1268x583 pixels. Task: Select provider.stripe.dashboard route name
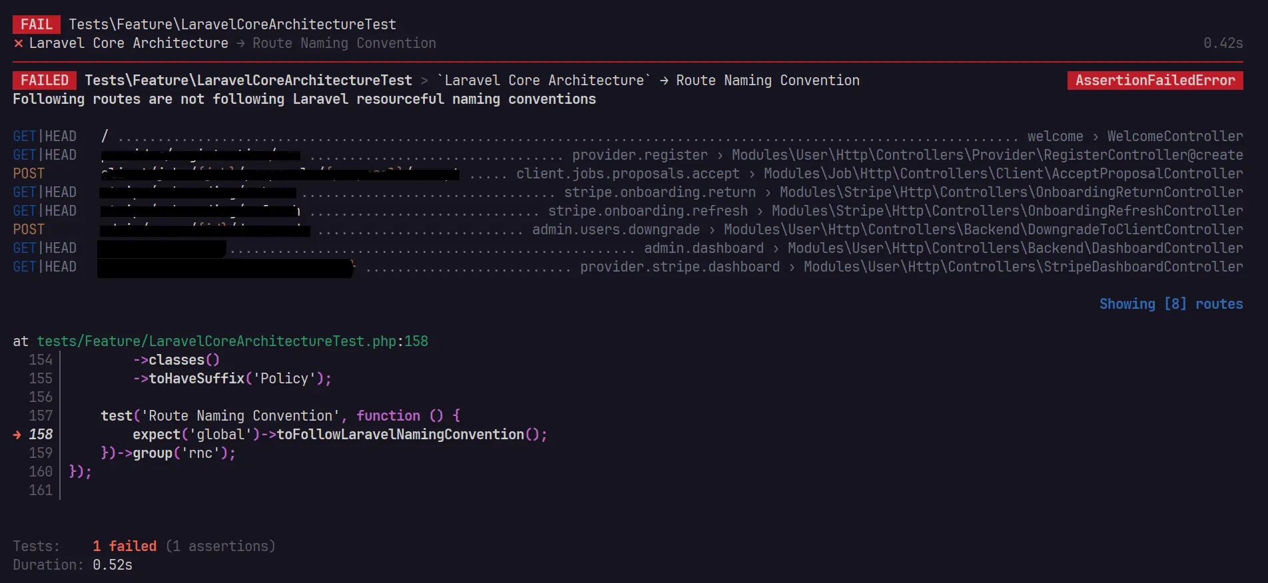[680, 267]
